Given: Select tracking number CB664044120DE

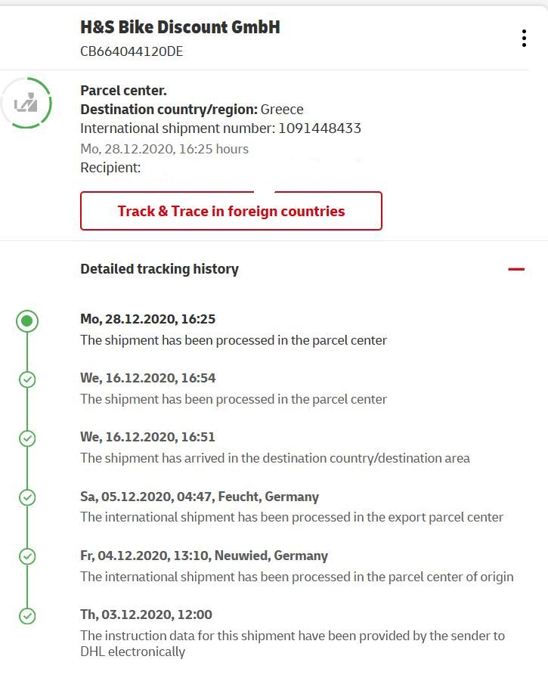Looking at the screenshot, I should (x=132, y=51).
